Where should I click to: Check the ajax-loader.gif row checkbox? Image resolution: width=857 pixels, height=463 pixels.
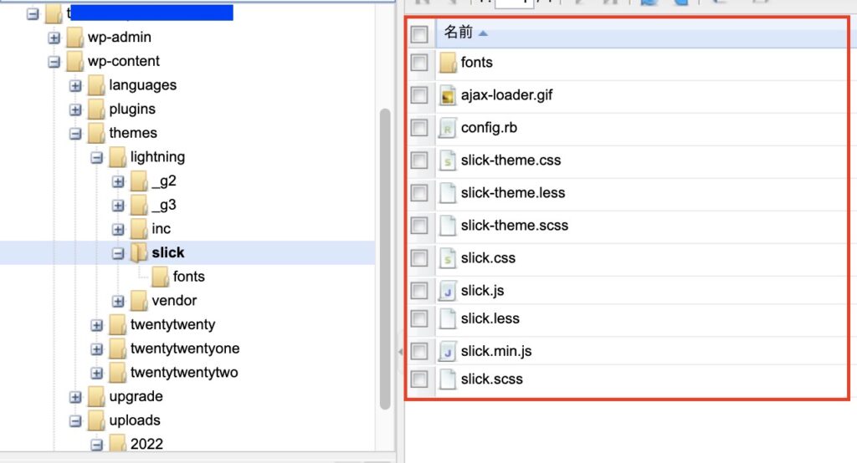(x=419, y=95)
